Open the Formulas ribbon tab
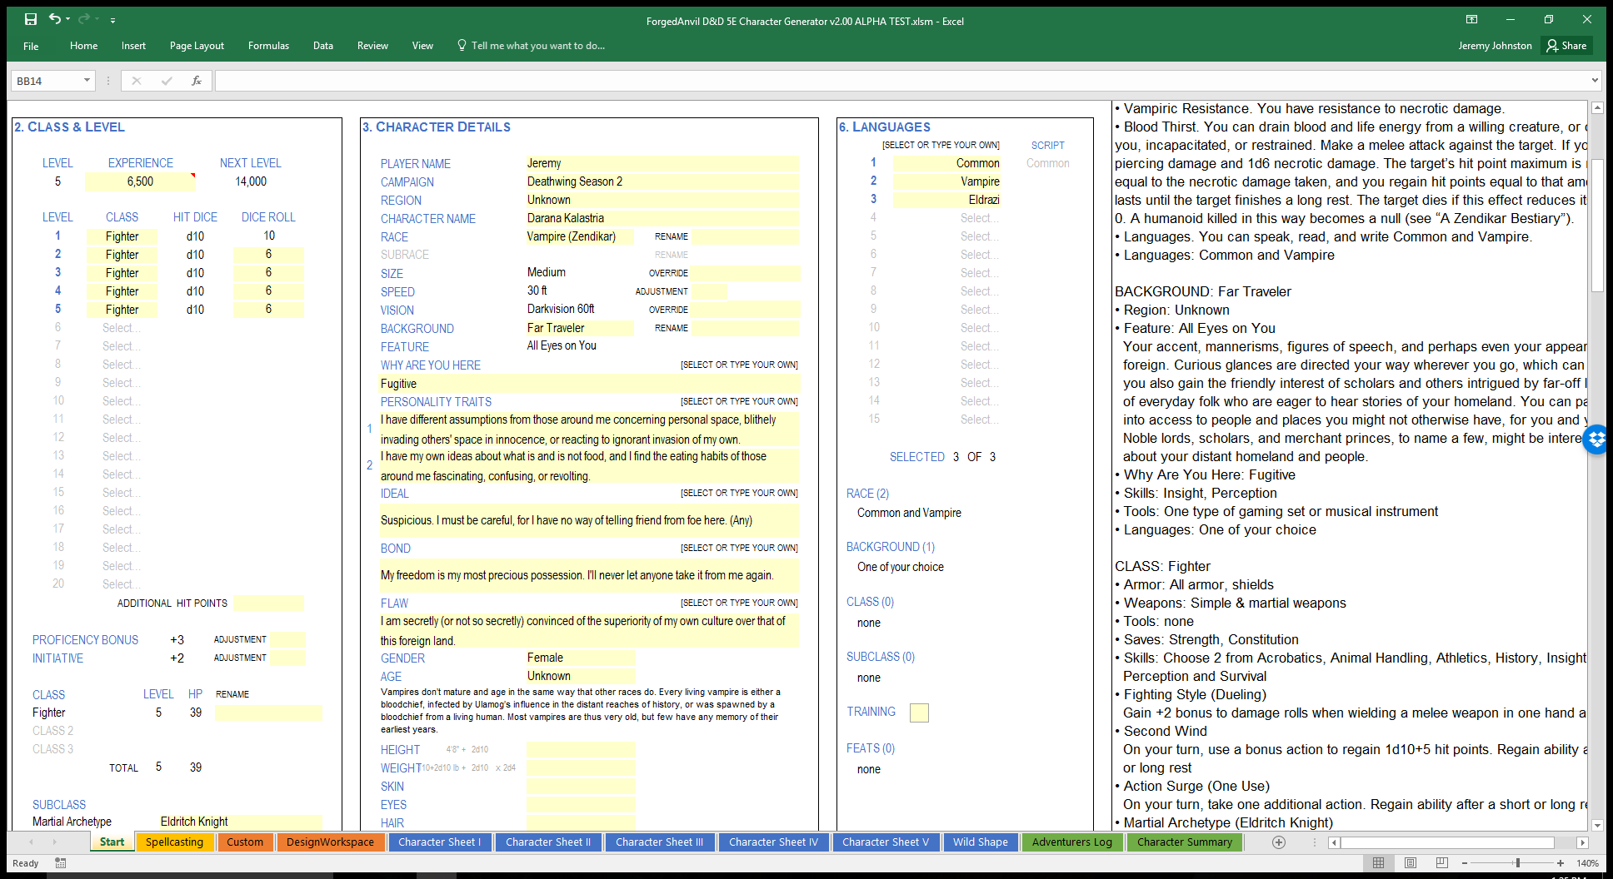Screen dimensions: 1613x879 click(x=268, y=46)
